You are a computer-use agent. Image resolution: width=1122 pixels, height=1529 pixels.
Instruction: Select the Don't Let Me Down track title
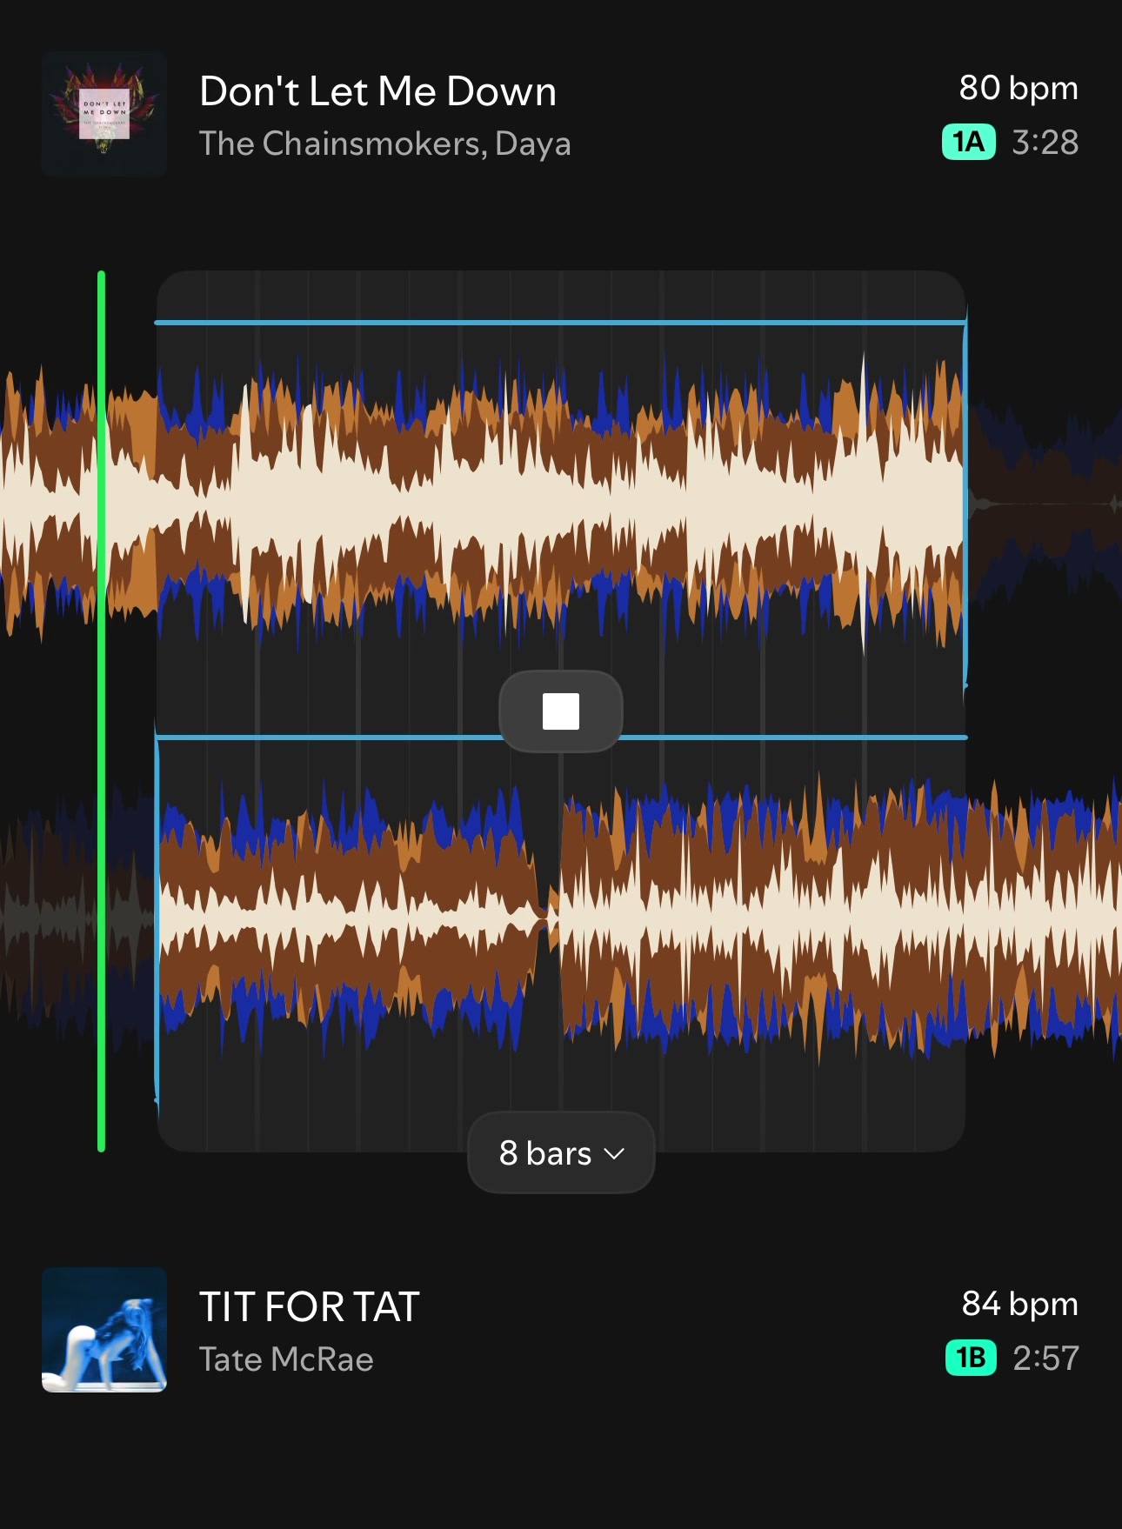(377, 91)
